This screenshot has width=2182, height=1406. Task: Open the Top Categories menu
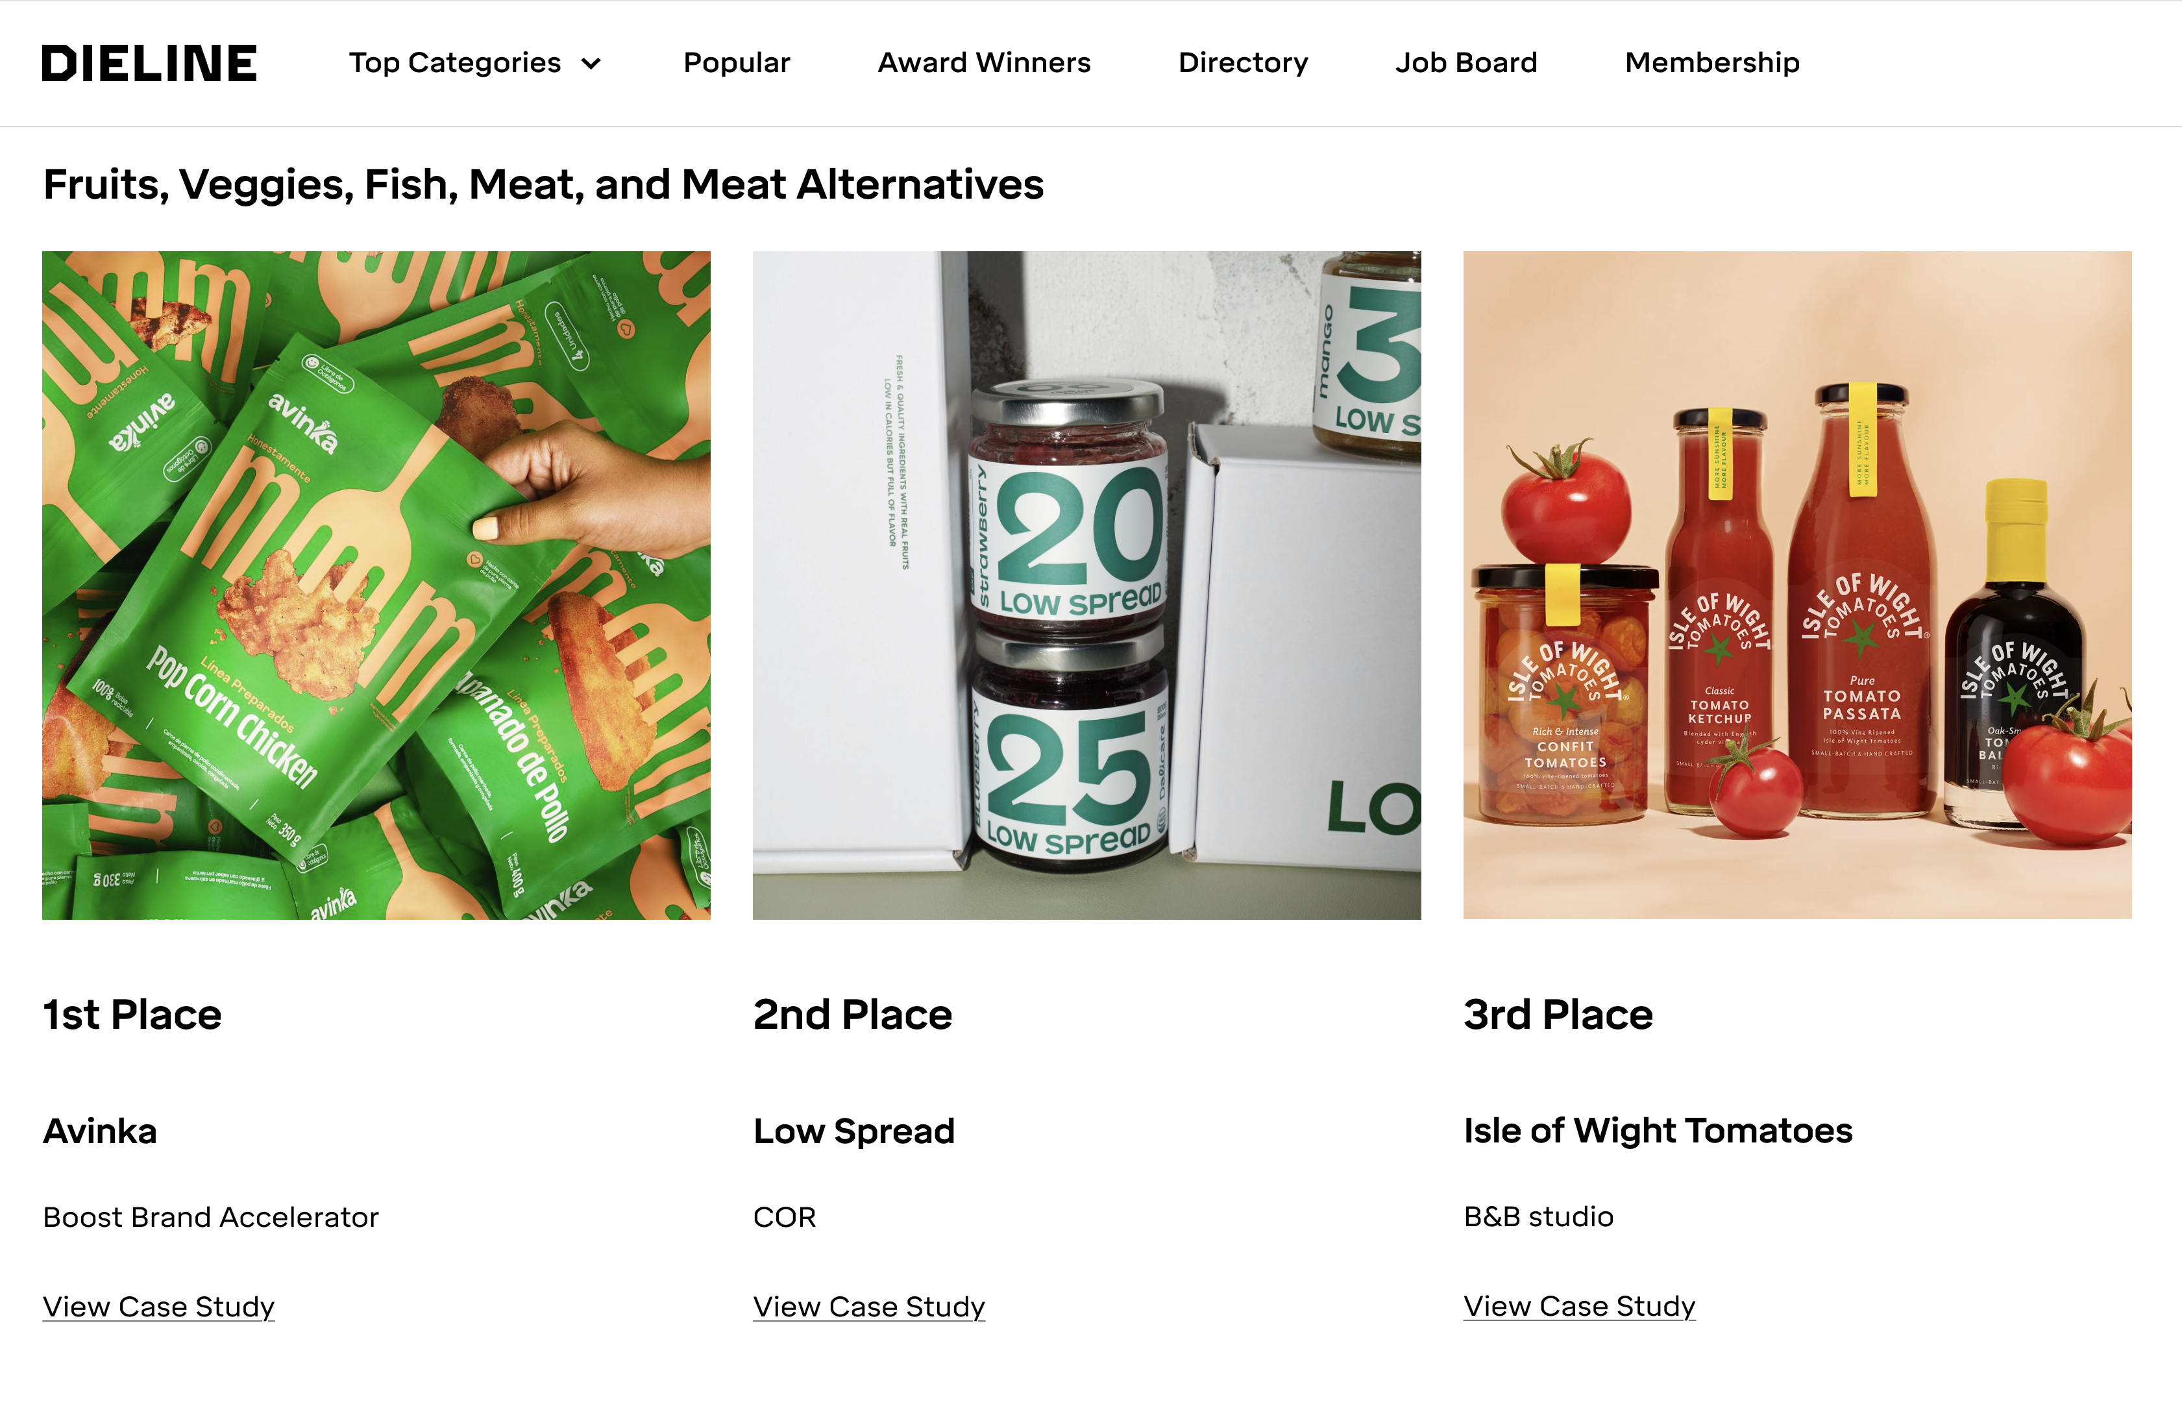[x=474, y=63]
